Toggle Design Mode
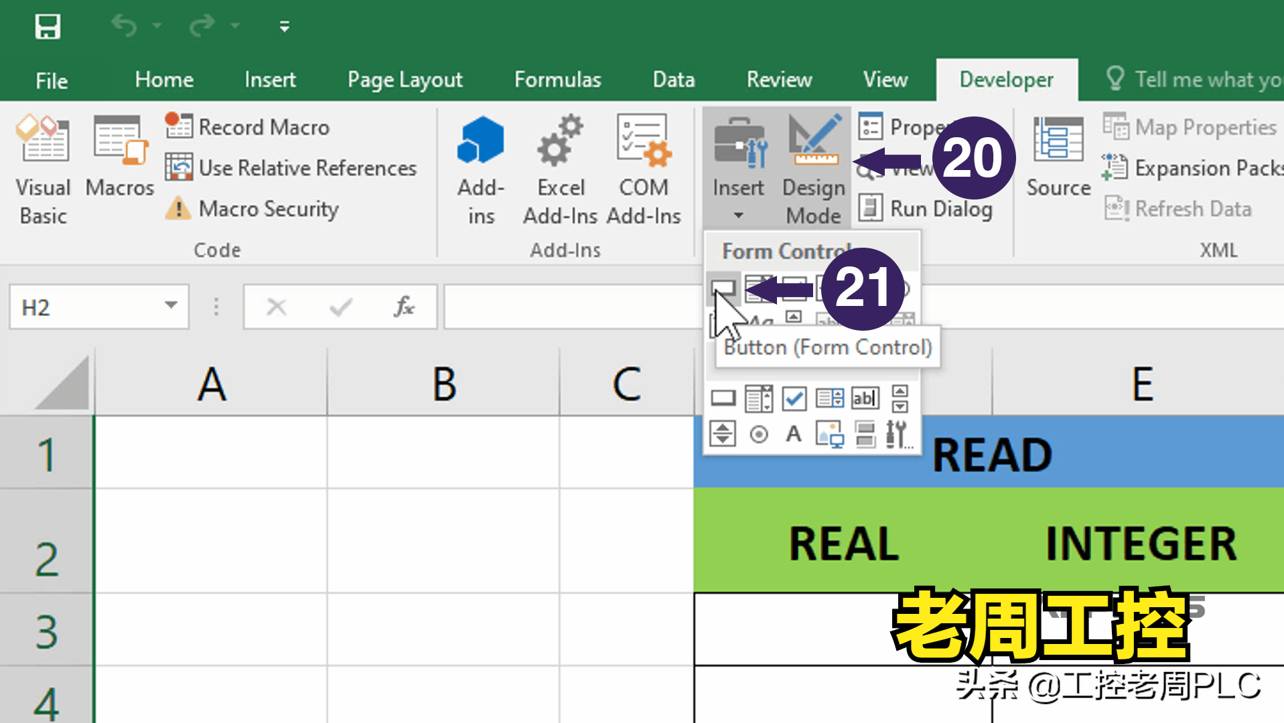This screenshot has height=723, width=1284. click(x=812, y=167)
